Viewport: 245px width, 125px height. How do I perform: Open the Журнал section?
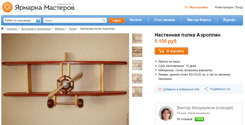click(229, 20)
